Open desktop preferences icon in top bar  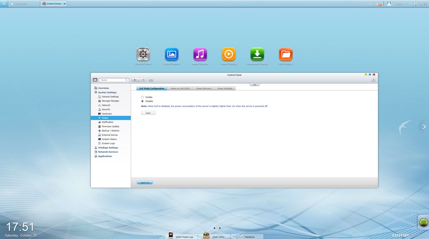coord(425,4)
